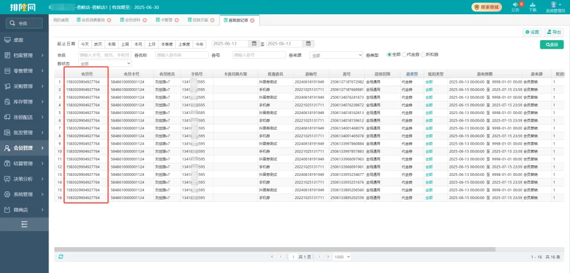Click the 券名称 input field

[x=181, y=55]
